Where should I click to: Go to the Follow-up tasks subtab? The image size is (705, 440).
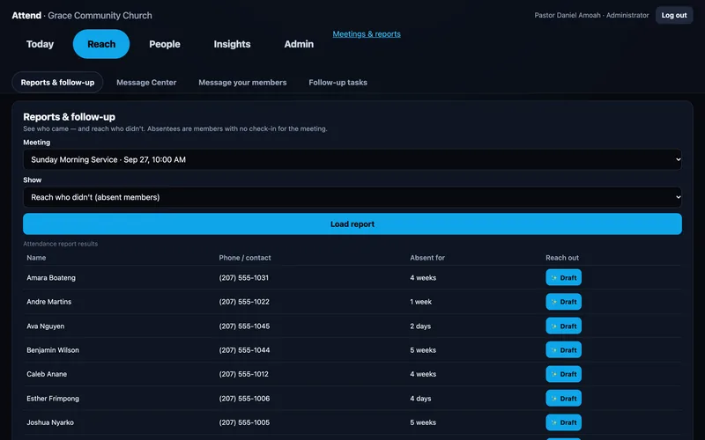(x=338, y=83)
